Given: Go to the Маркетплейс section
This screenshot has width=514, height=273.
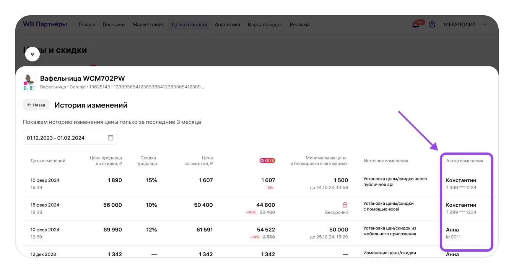Looking at the screenshot, I should point(148,25).
